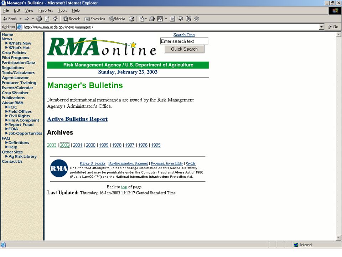342x257 pixels.
Task: Click the Go button
Action: click(x=333, y=27)
